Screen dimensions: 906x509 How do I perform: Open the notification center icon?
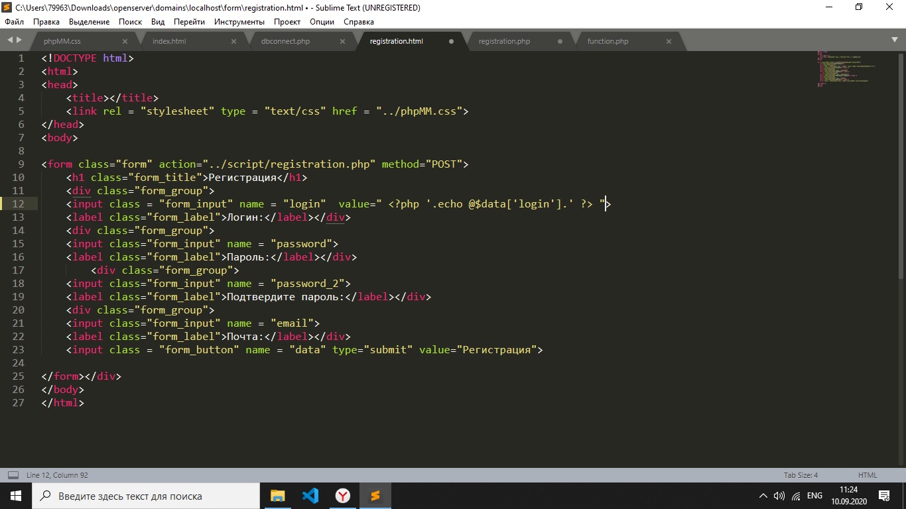tap(884, 496)
